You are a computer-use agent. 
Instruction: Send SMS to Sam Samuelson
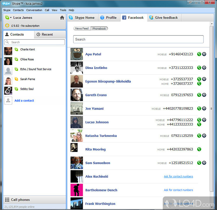coord(204,163)
